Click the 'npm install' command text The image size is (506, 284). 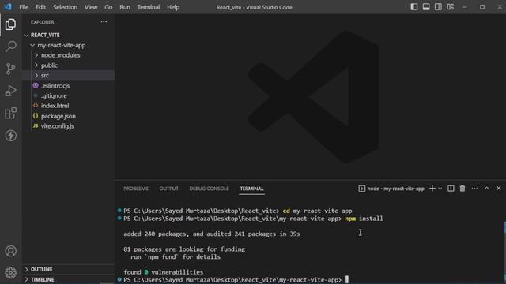point(364,219)
